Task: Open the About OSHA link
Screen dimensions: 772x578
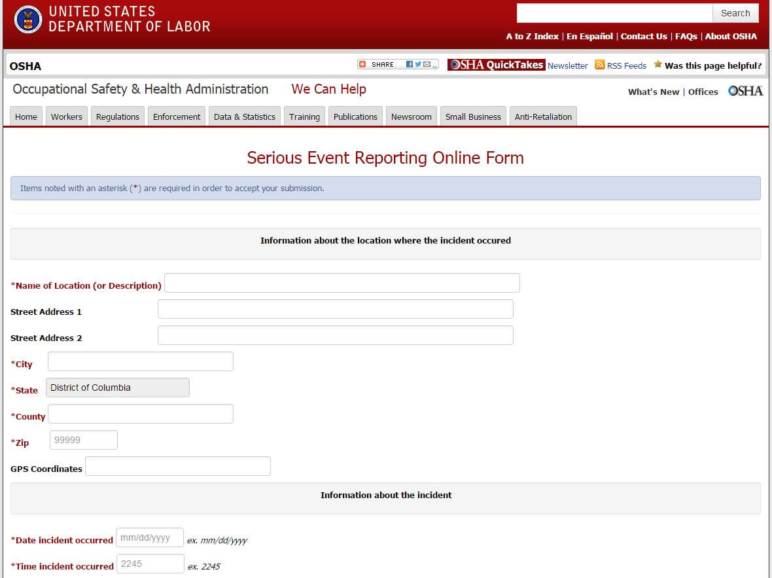Action: pos(731,37)
